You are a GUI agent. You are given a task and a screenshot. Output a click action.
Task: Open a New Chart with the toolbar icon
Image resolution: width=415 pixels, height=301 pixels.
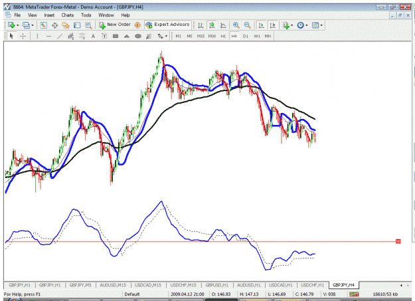coord(11,25)
